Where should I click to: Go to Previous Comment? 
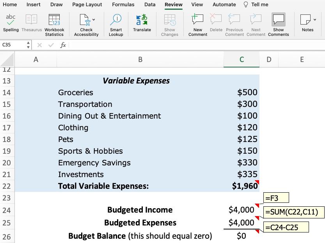click(234, 25)
